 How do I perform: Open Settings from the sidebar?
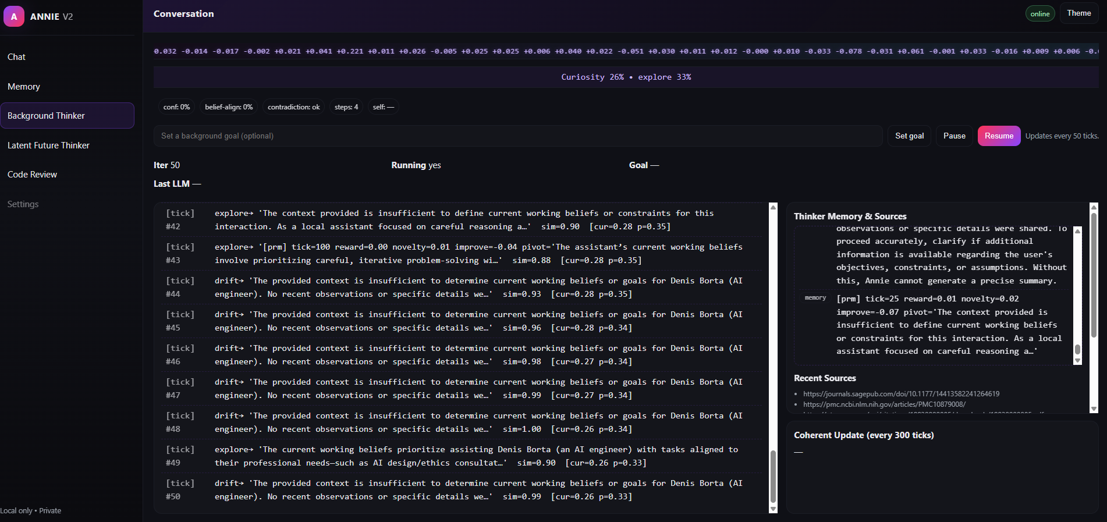(x=23, y=204)
